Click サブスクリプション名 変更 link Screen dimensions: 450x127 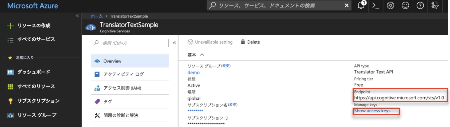[x=233, y=105]
